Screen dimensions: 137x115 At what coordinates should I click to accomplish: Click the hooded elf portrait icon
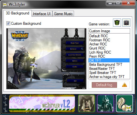(x=86, y=103)
